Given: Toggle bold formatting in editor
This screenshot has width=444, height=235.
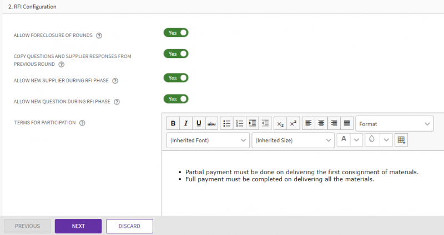Looking at the screenshot, I should (173, 123).
